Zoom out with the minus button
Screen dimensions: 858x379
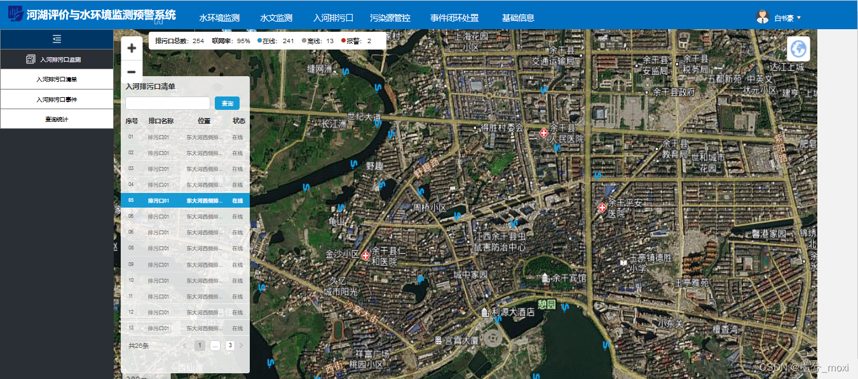[132, 71]
